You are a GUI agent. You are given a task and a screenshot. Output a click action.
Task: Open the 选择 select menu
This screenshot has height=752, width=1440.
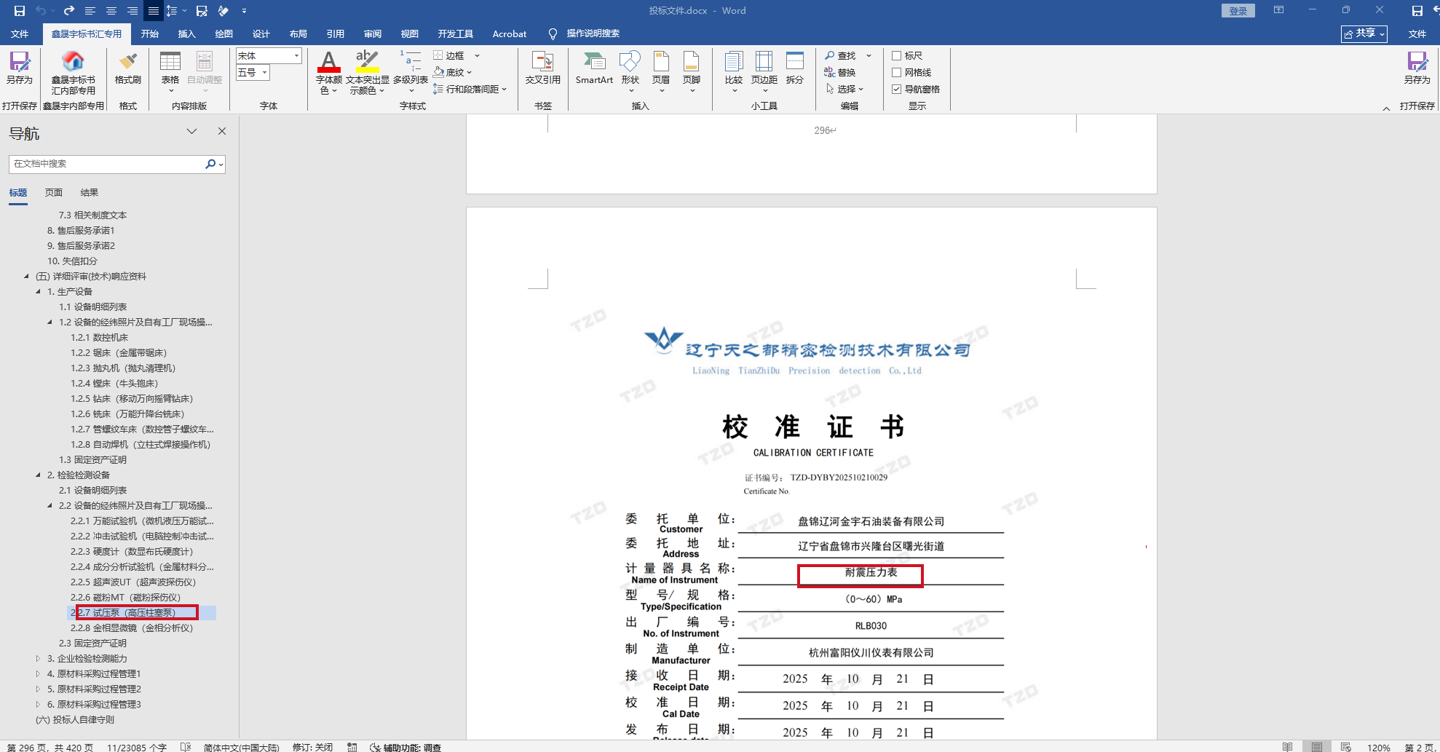(x=844, y=90)
